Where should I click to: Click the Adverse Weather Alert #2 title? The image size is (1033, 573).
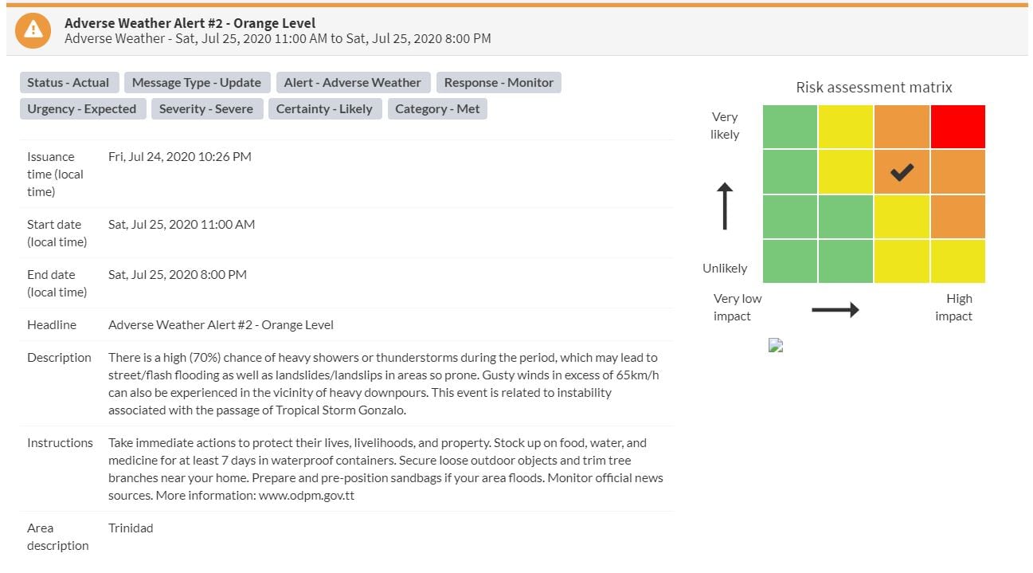[190, 23]
